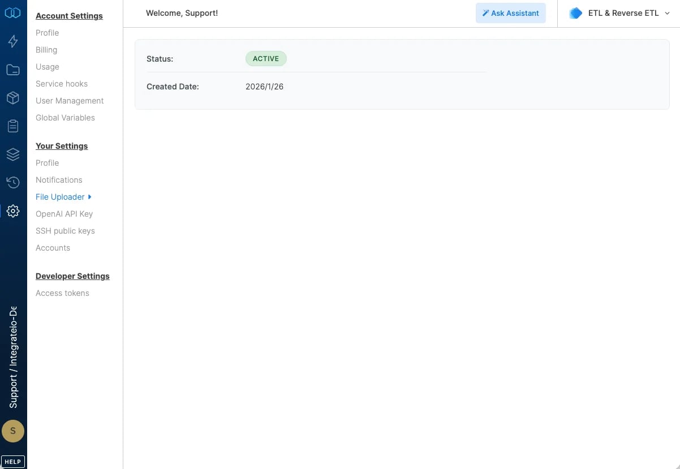This screenshot has height=469, width=680.
Task: Open the Accounts settings page
Action: tap(53, 248)
